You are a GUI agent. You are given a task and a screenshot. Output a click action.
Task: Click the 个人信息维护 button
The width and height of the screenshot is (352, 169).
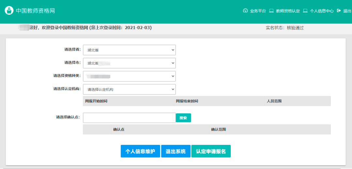click(x=140, y=151)
